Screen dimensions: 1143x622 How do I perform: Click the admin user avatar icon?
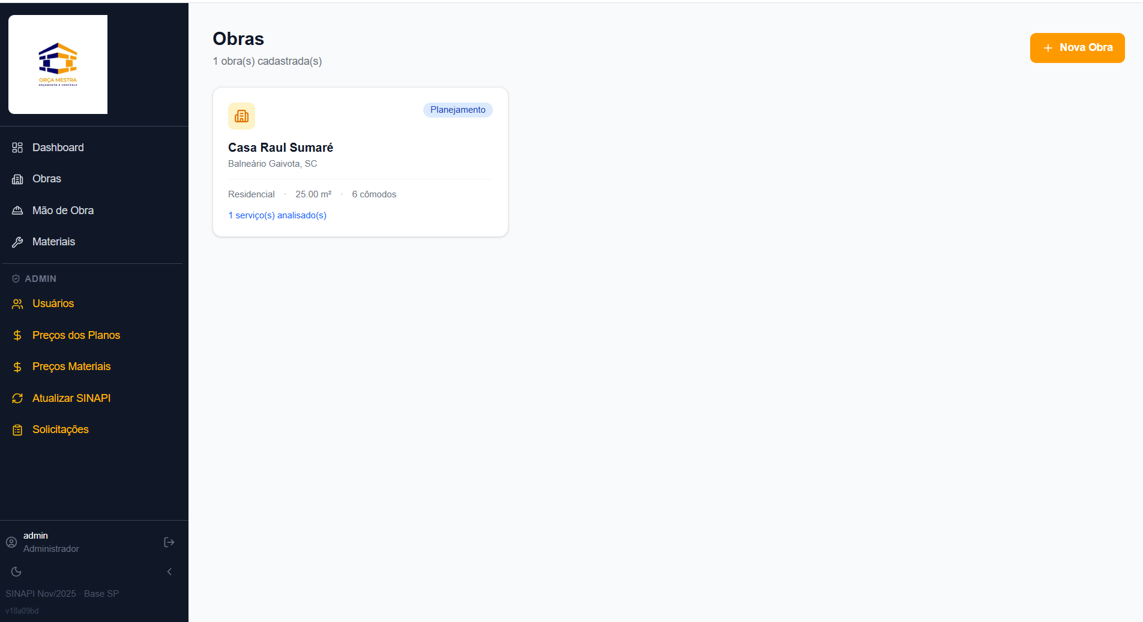click(x=11, y=542)
